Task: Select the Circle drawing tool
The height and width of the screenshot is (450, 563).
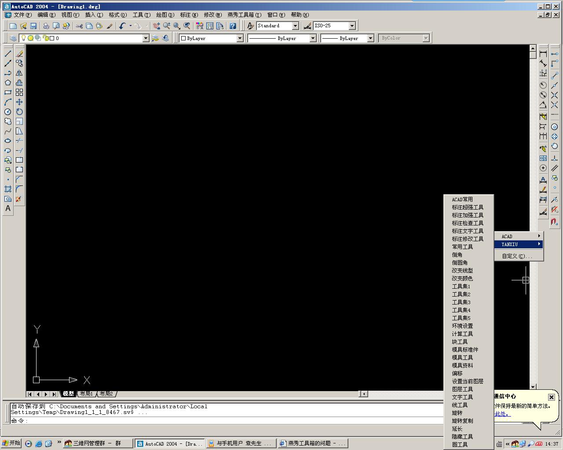Action: [x=8, y=112]
